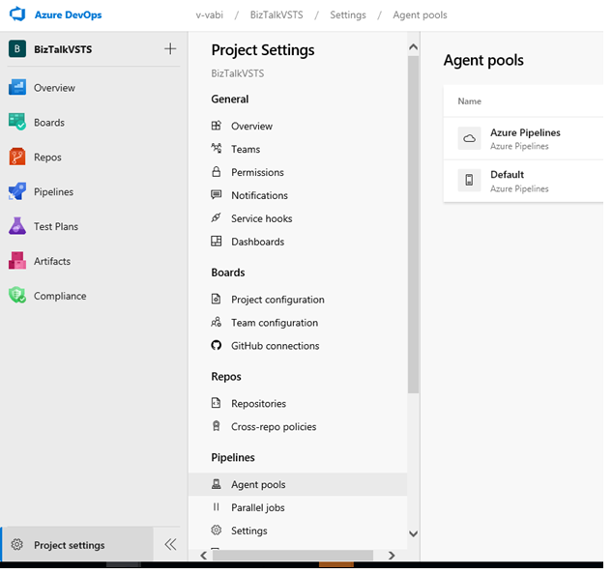Image resolution: width=612 pixels, height=574 pixels.
Task: Select Dashboards settings
Action: point(257,242)
